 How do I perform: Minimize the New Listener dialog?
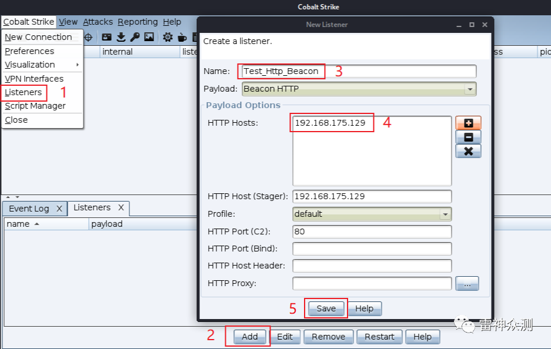coord(459,25)
